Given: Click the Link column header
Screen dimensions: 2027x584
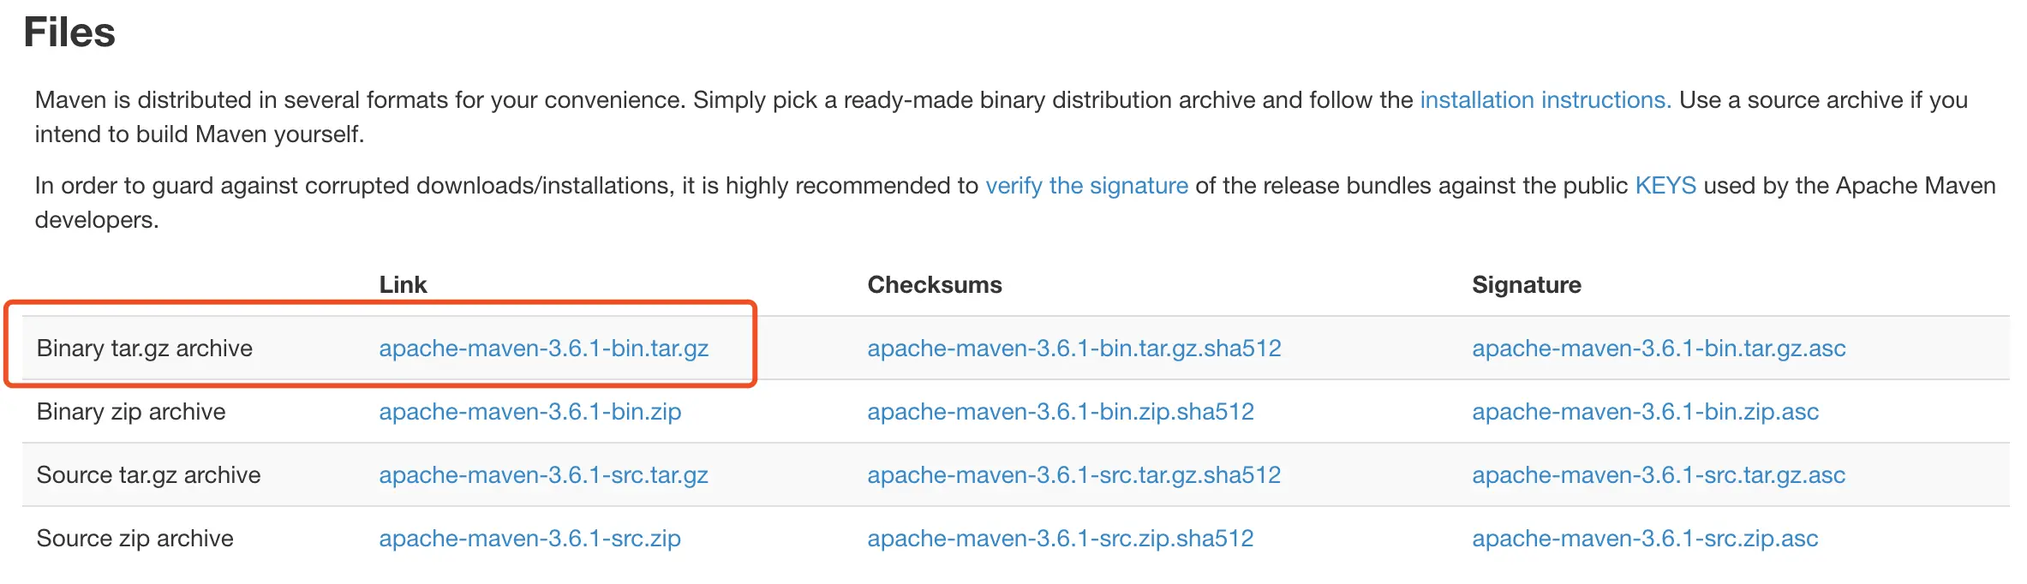Looking at the screenshot, I should 403,285.
